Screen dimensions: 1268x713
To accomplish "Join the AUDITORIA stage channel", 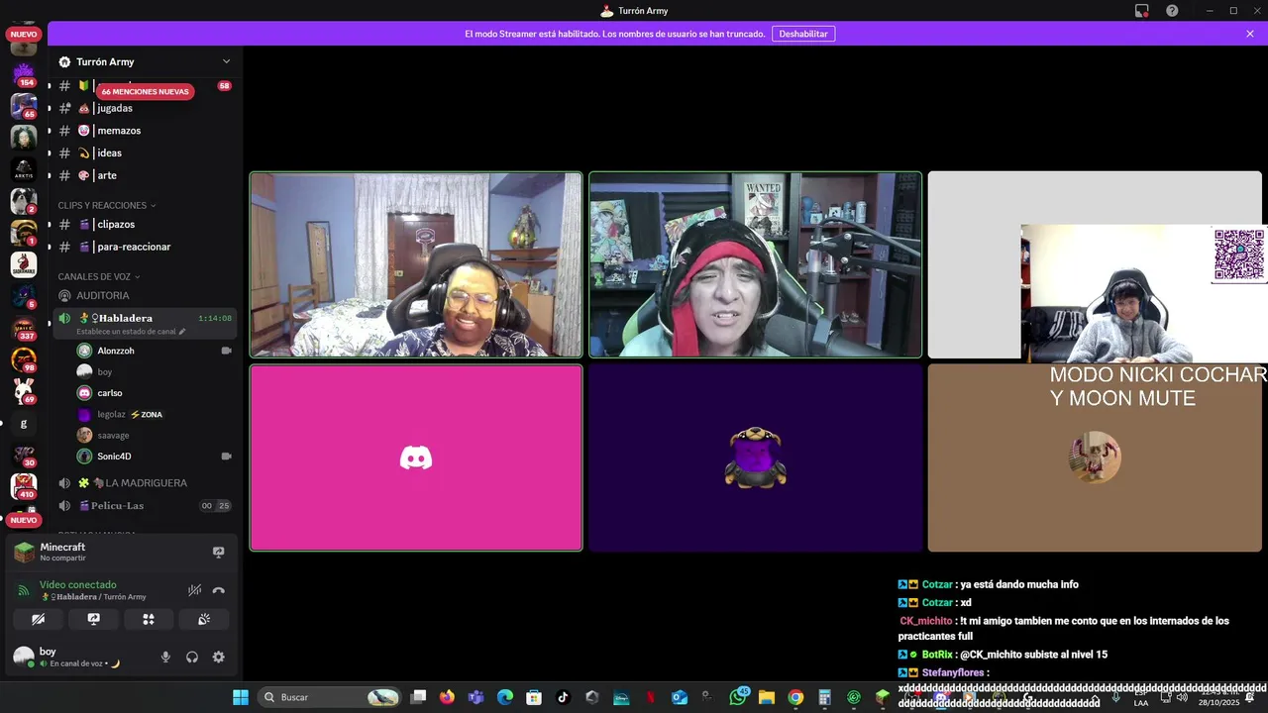I will (145, 295).
